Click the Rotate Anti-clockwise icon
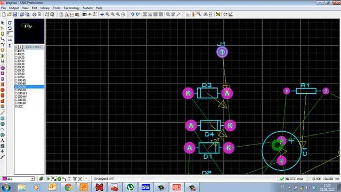 pos(10,28)
